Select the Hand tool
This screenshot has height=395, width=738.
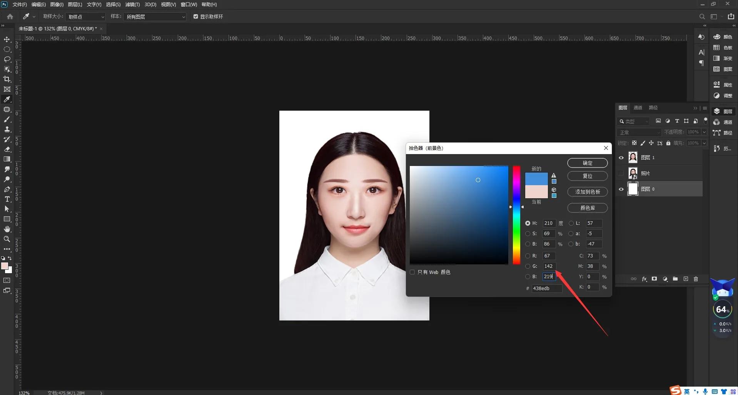coord(7,229)
